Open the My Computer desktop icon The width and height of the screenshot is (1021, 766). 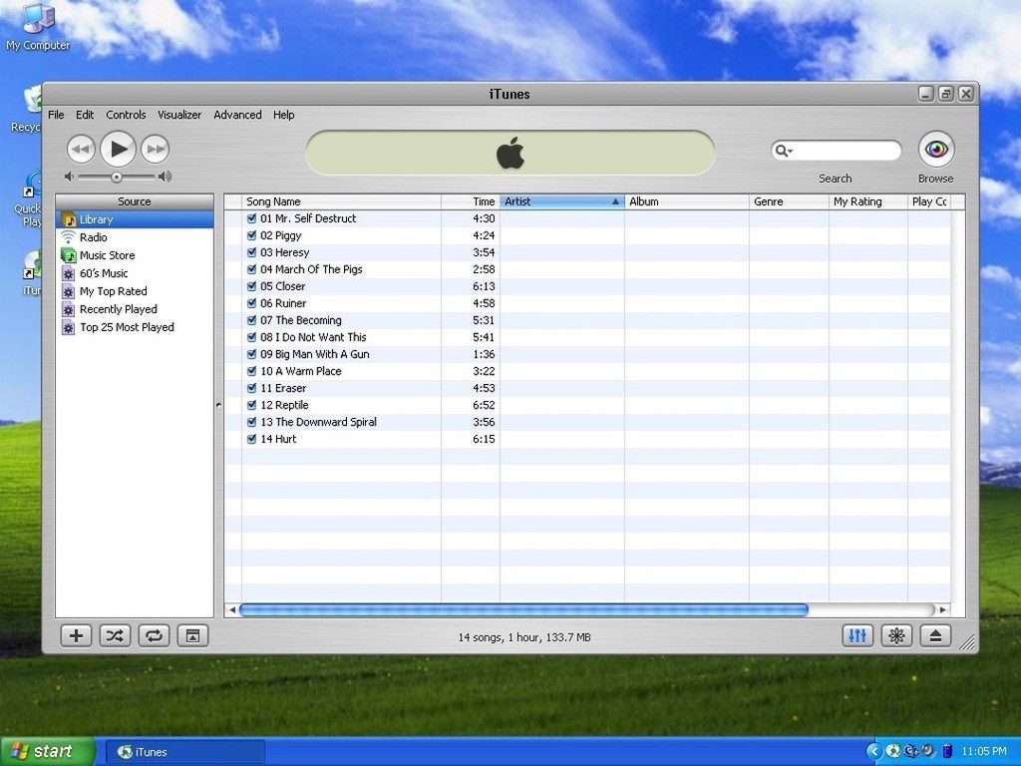[x=38, y=27]
